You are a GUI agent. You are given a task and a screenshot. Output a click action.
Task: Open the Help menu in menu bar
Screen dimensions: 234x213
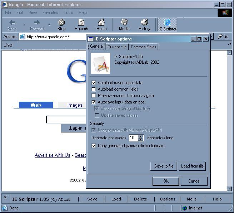[x=83, y=13]
